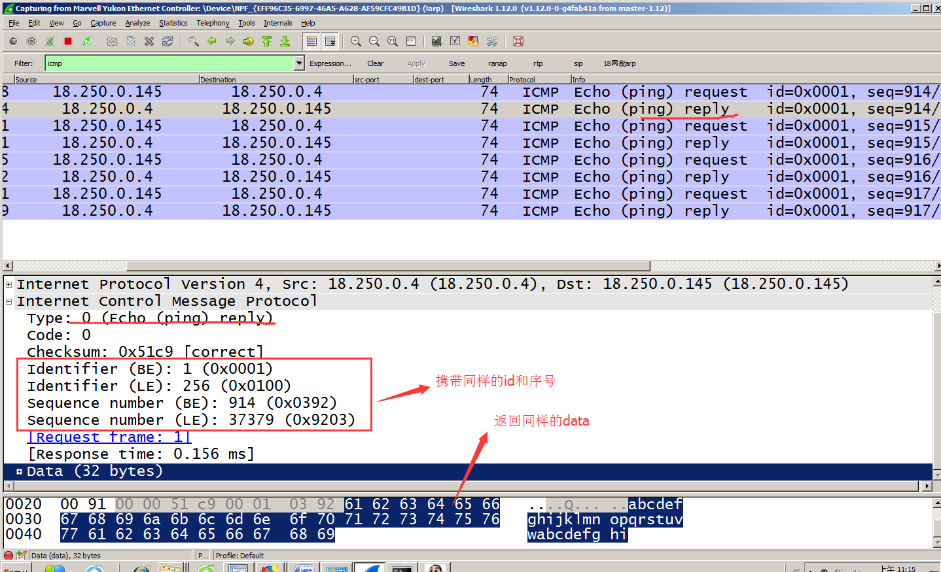Go forward in packet history arrow
Image resolution: width=941 pixels, height=572 pixels.
[x=230, y=41]
